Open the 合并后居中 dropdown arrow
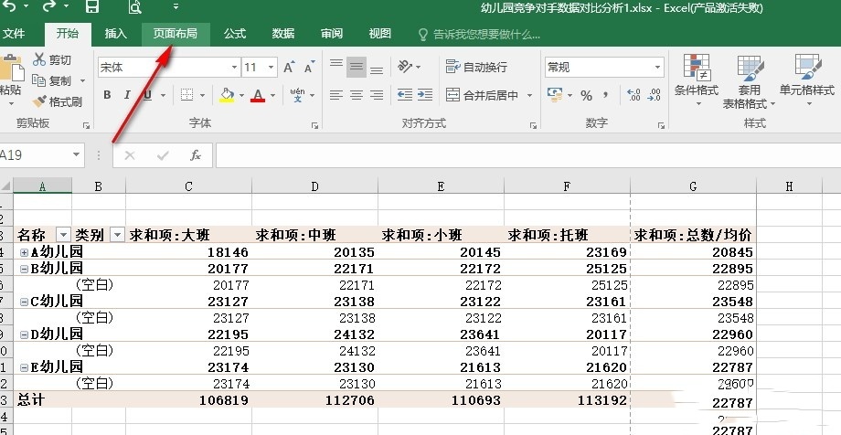The height and width of the screenshot is (435, 841). (x=529, y=95)
